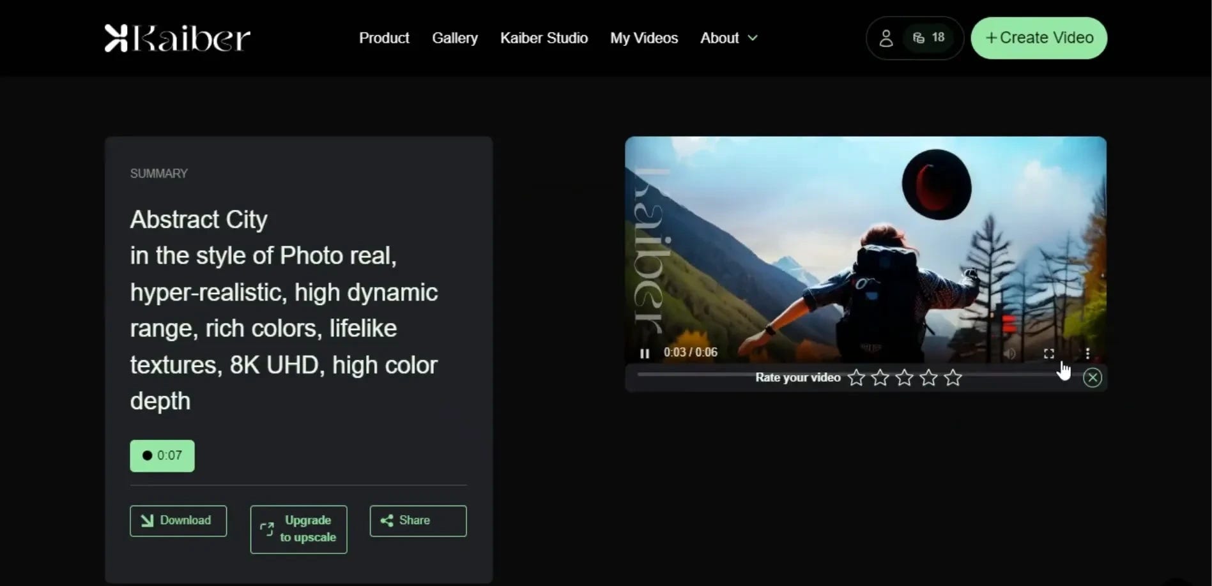Select the first star to rate the video
This screenshot has height=586, width=1212.
[x=855, y=377]
